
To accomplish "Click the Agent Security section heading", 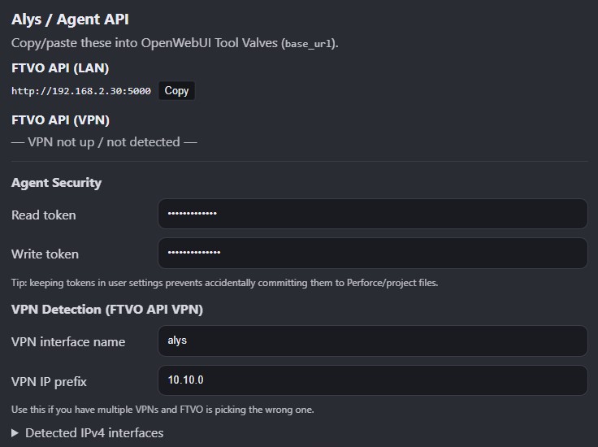I will coord(57,183).
